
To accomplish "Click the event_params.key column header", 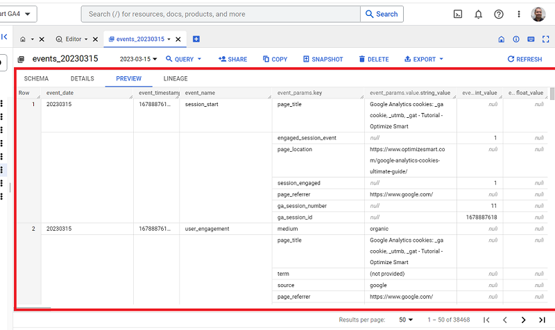I will (318, 93).
